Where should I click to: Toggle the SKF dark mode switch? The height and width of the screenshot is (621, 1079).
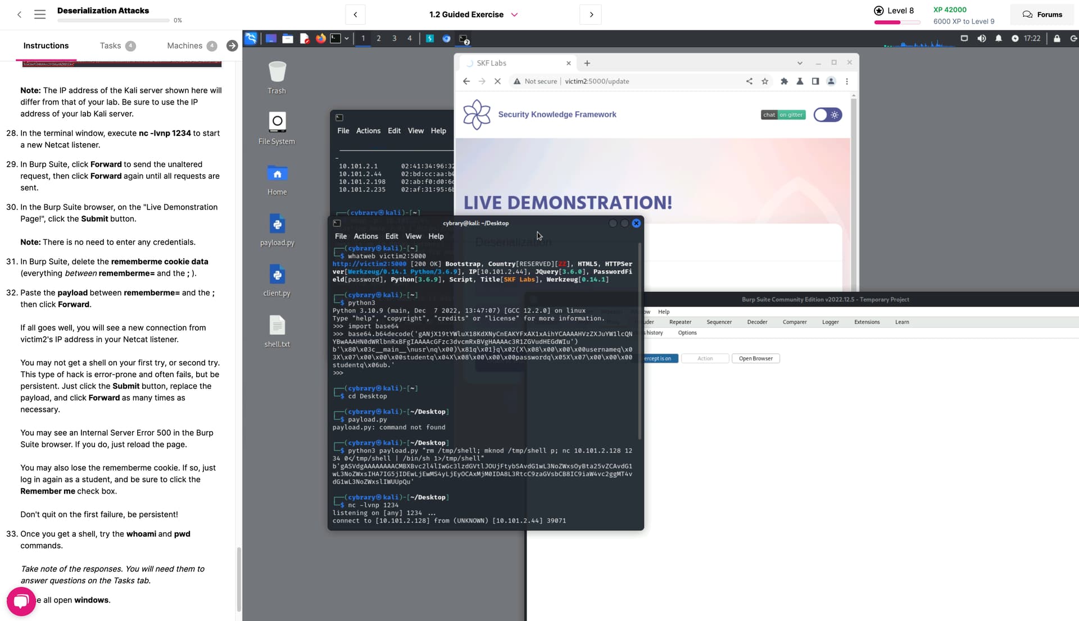coord(827,115)
